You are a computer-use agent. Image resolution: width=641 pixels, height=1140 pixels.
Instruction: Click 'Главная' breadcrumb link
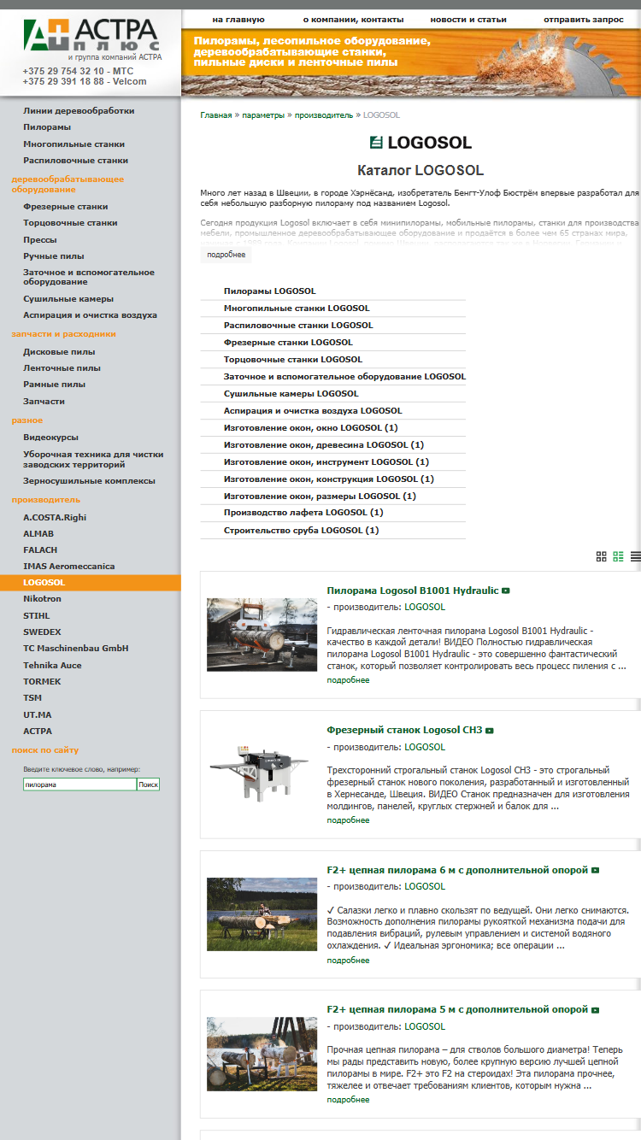(x=216, y=115)
